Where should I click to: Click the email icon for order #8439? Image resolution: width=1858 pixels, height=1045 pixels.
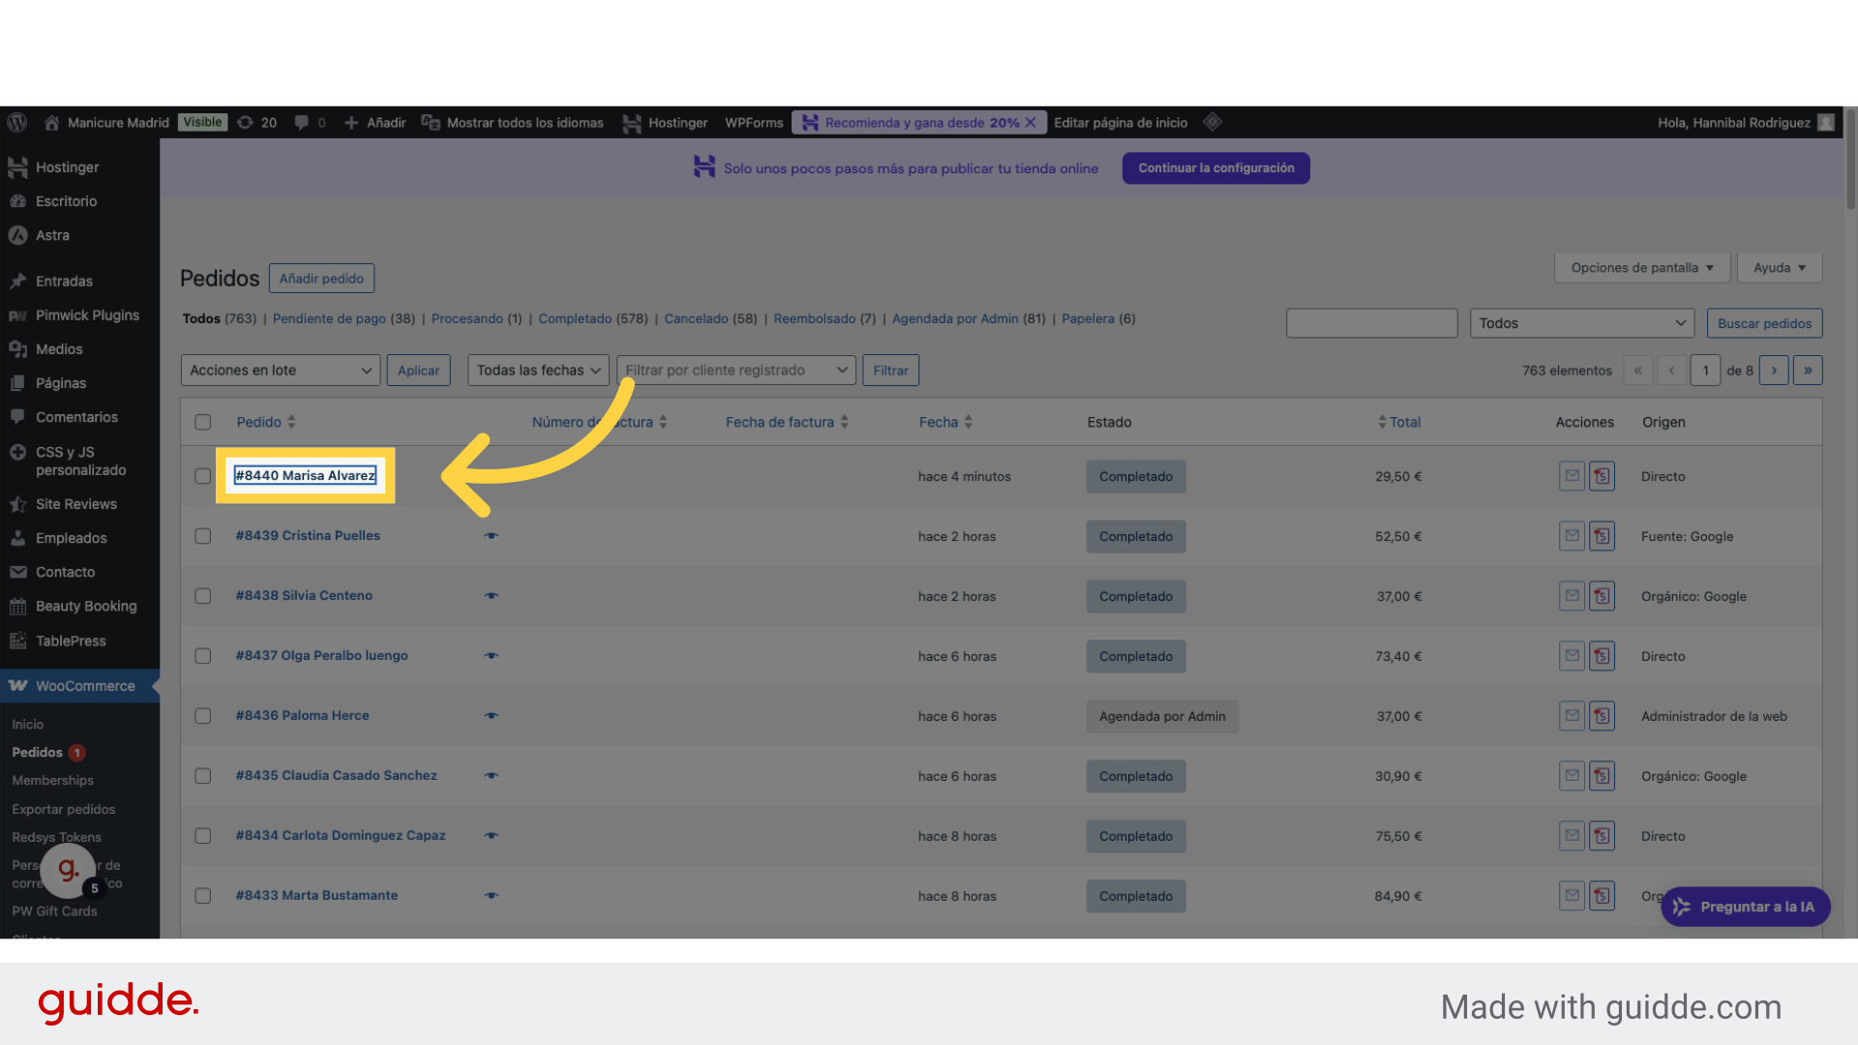point(1572,536)
